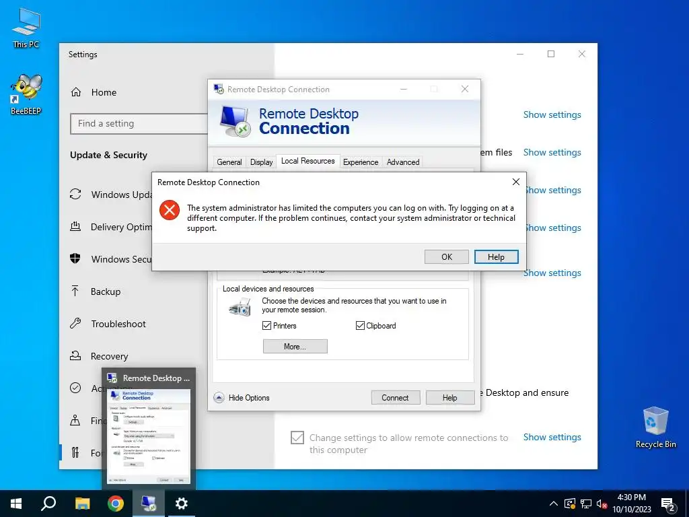This screenshot has height=517, width=689.
Task: Open BeeBEEP desktop shortcut
Action: pyautogui.click(x=26, y=94)
